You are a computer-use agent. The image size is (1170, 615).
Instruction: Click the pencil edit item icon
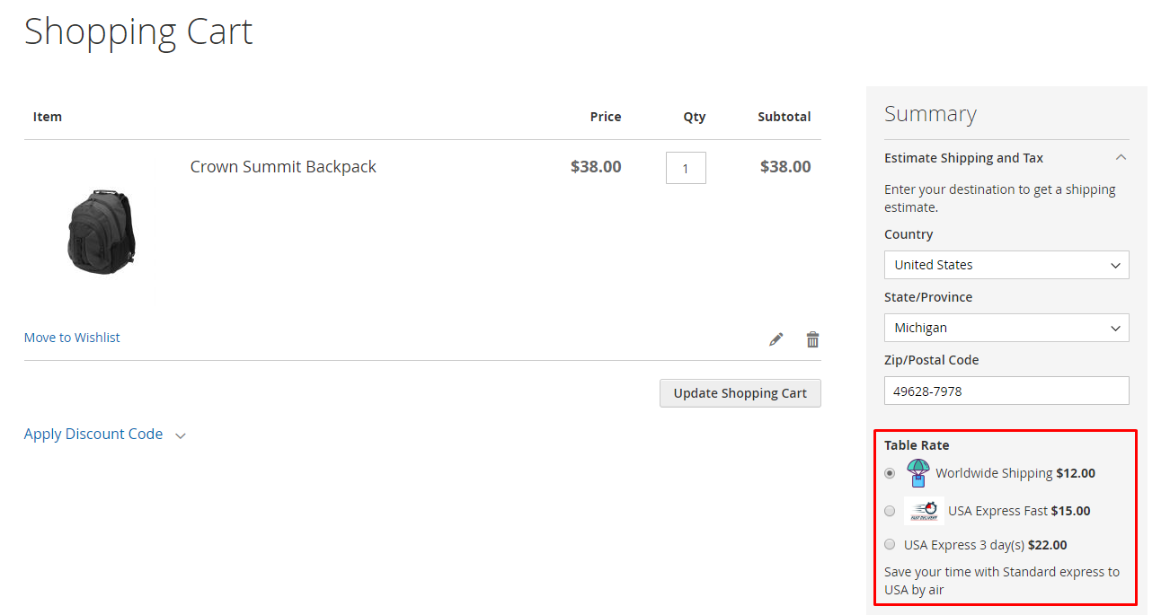[776, 339]
